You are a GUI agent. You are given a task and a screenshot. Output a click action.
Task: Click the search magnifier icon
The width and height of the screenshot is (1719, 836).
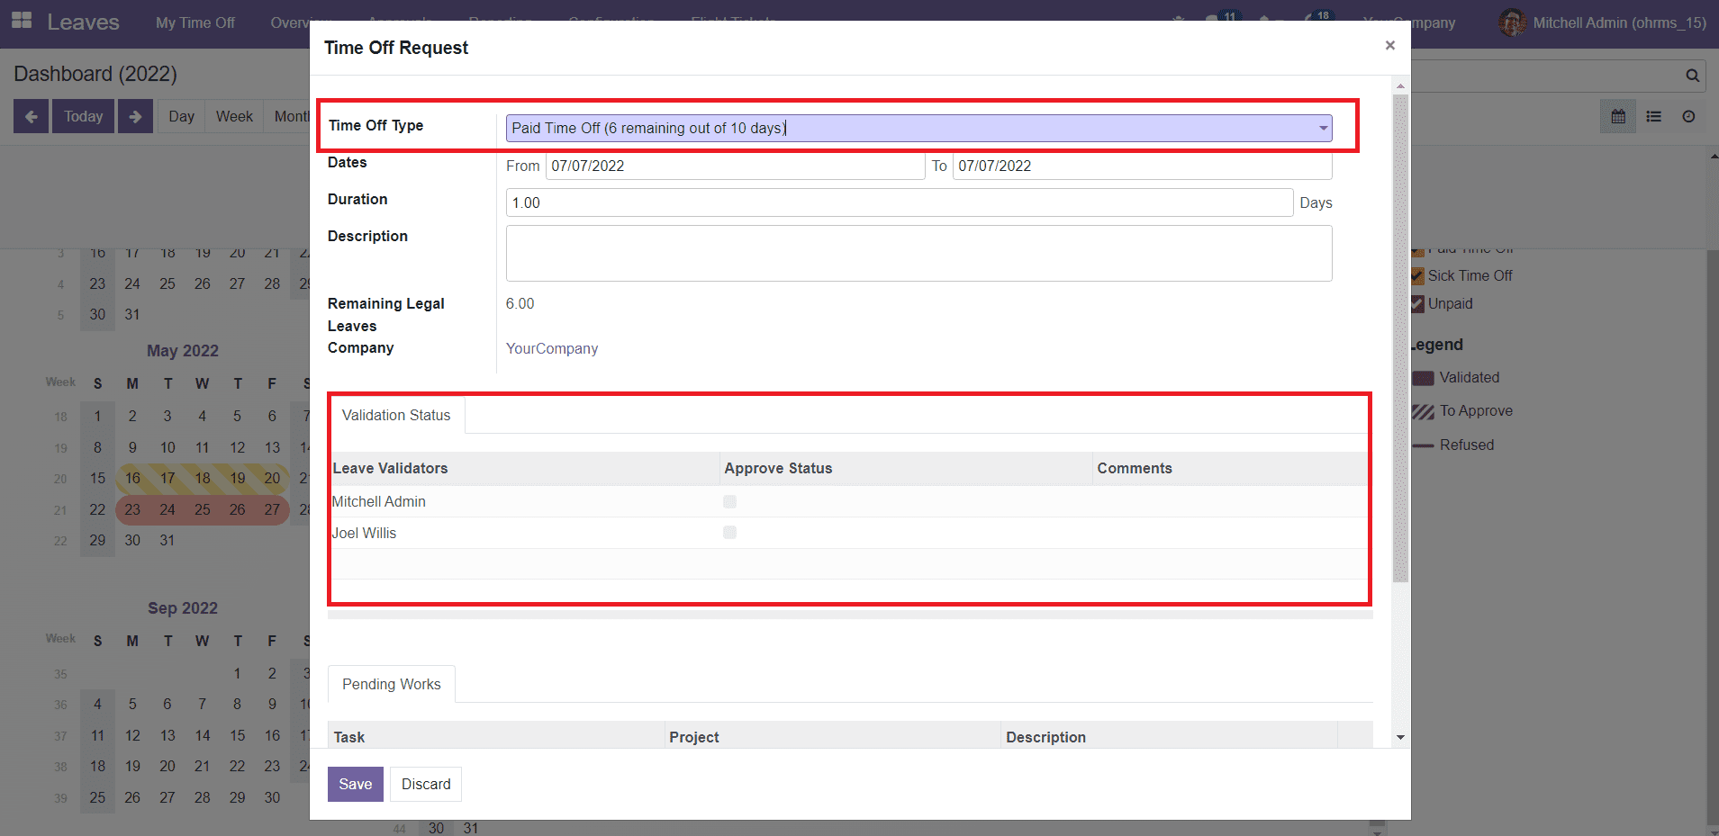click(x=1692, y=76)
